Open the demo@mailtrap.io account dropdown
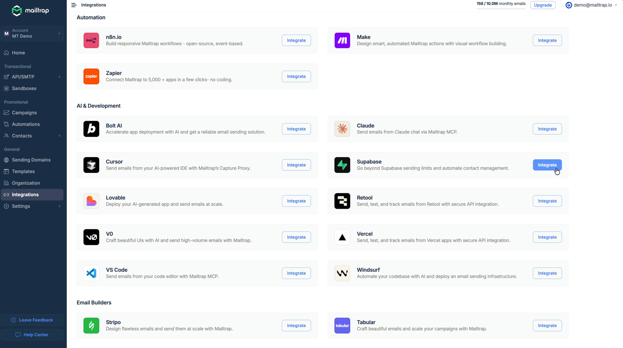The height and width of the screenshot is (348, 623). point(592,5)
